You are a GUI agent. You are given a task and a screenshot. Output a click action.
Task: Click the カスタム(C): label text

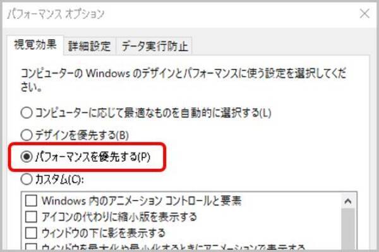click(59, 180)
